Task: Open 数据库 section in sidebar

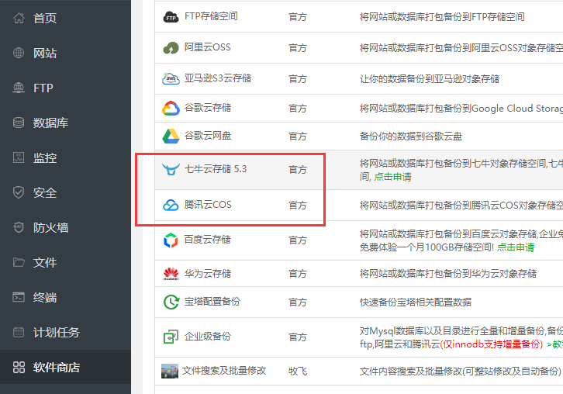Action: [50, 123]
